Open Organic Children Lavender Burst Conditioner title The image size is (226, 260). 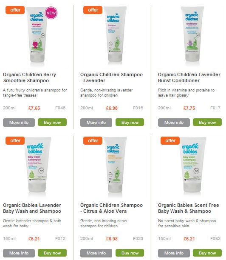click(x=189, y=77)
